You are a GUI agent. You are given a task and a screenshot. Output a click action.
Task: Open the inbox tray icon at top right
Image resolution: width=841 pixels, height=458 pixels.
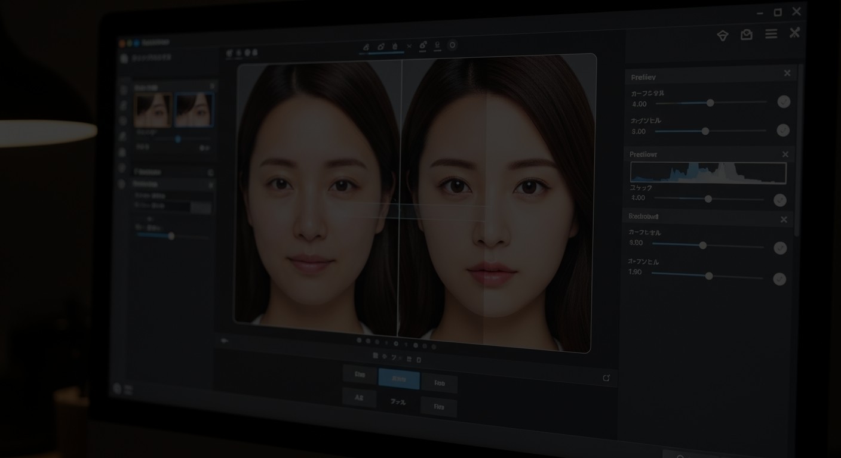tap(747, 35)
